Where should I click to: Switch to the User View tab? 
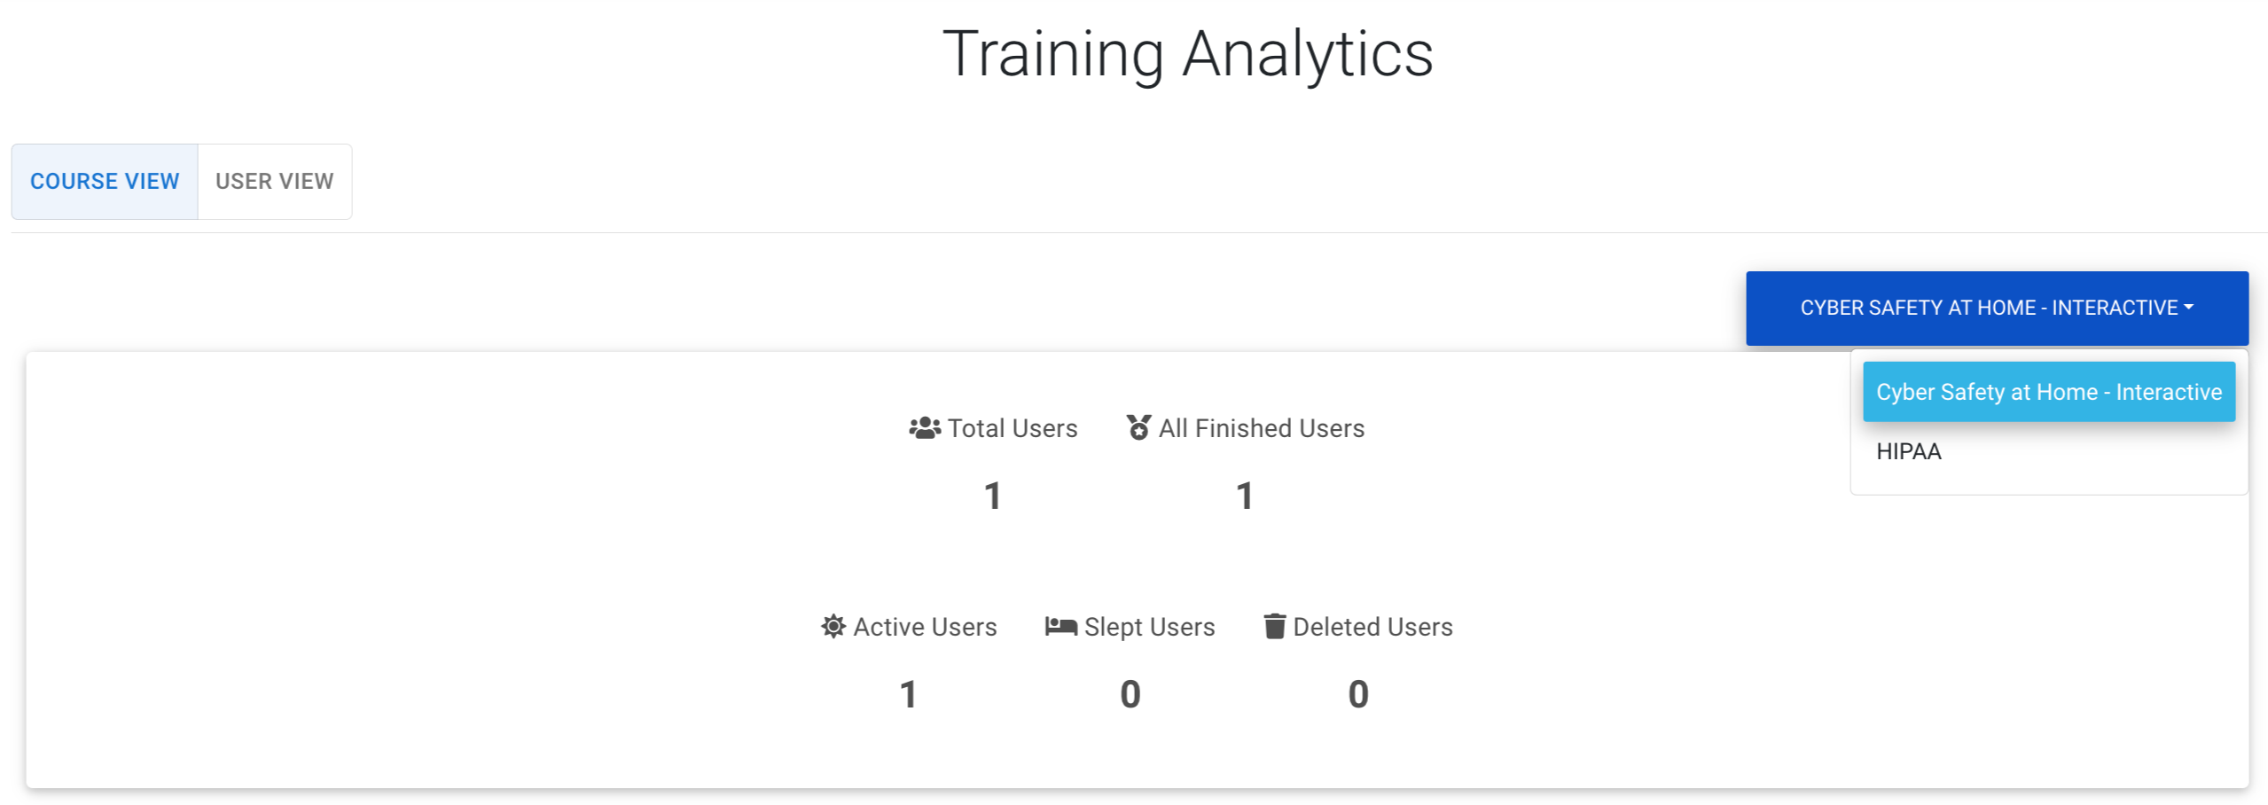coord(275,181)
